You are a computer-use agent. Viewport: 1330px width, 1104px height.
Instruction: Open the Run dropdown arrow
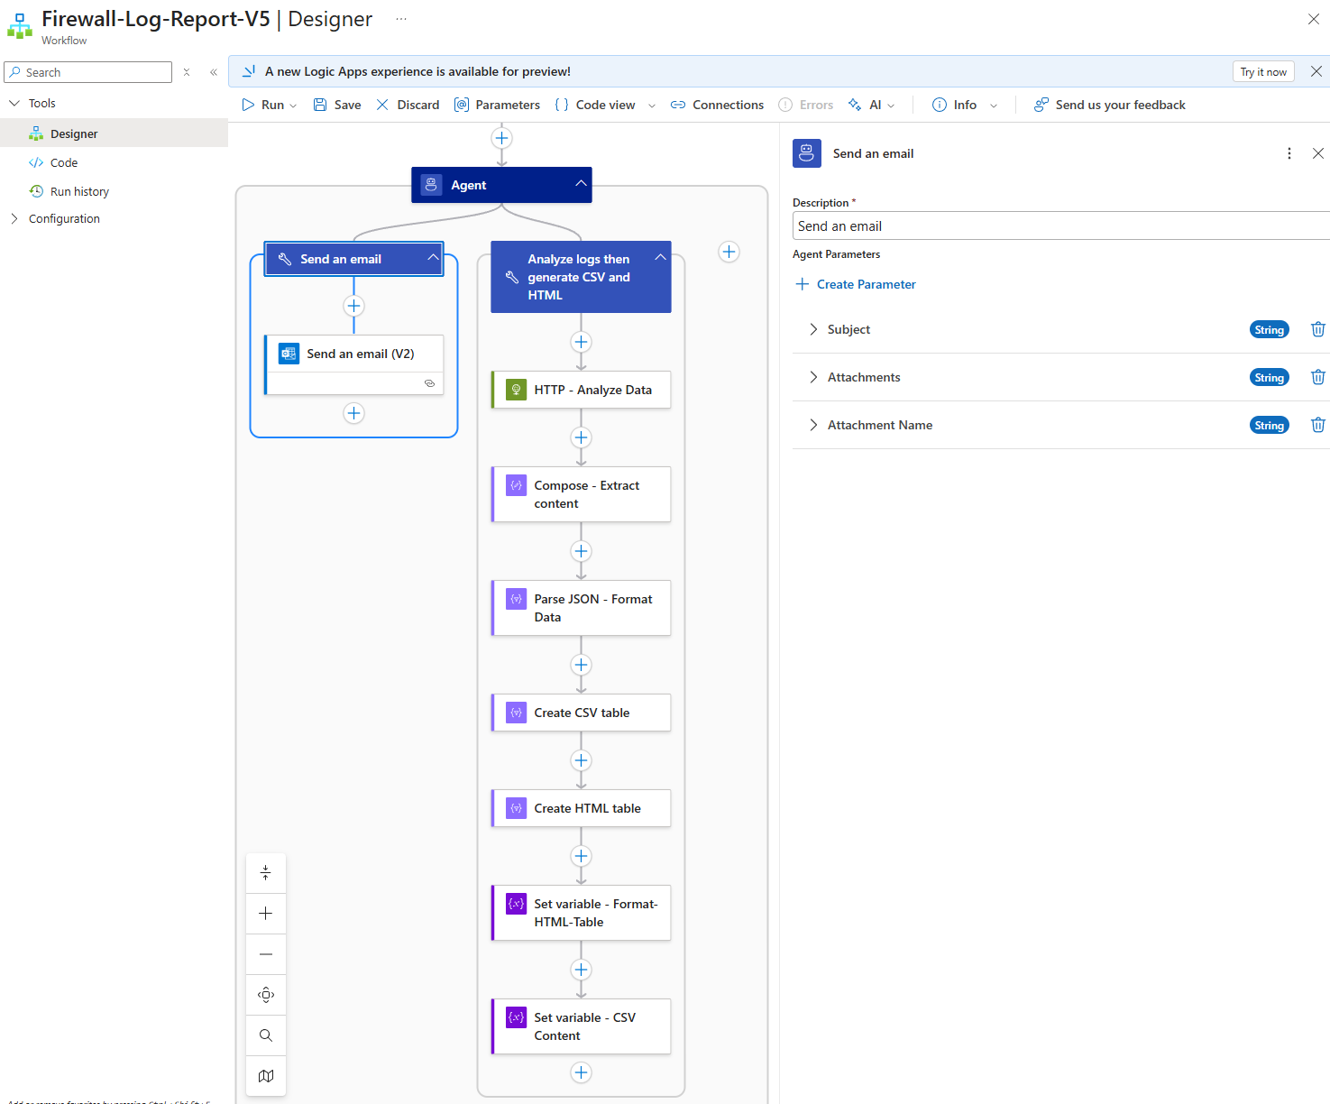[x=293, y=106]
